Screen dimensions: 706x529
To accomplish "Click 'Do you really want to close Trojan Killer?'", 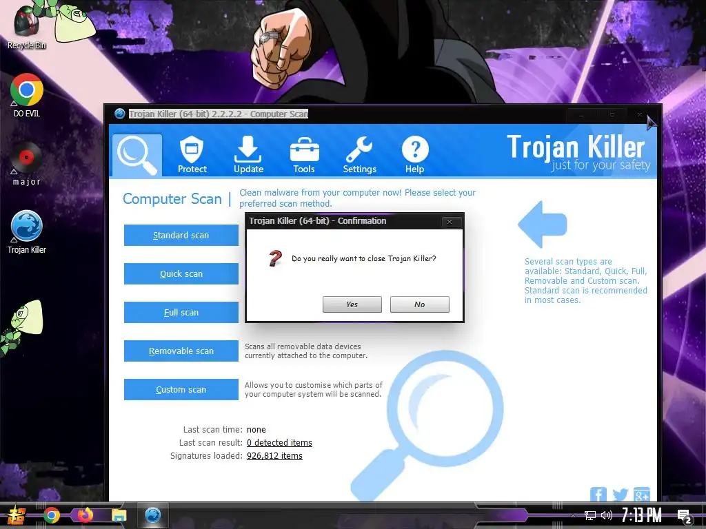I will pos(364,259).
